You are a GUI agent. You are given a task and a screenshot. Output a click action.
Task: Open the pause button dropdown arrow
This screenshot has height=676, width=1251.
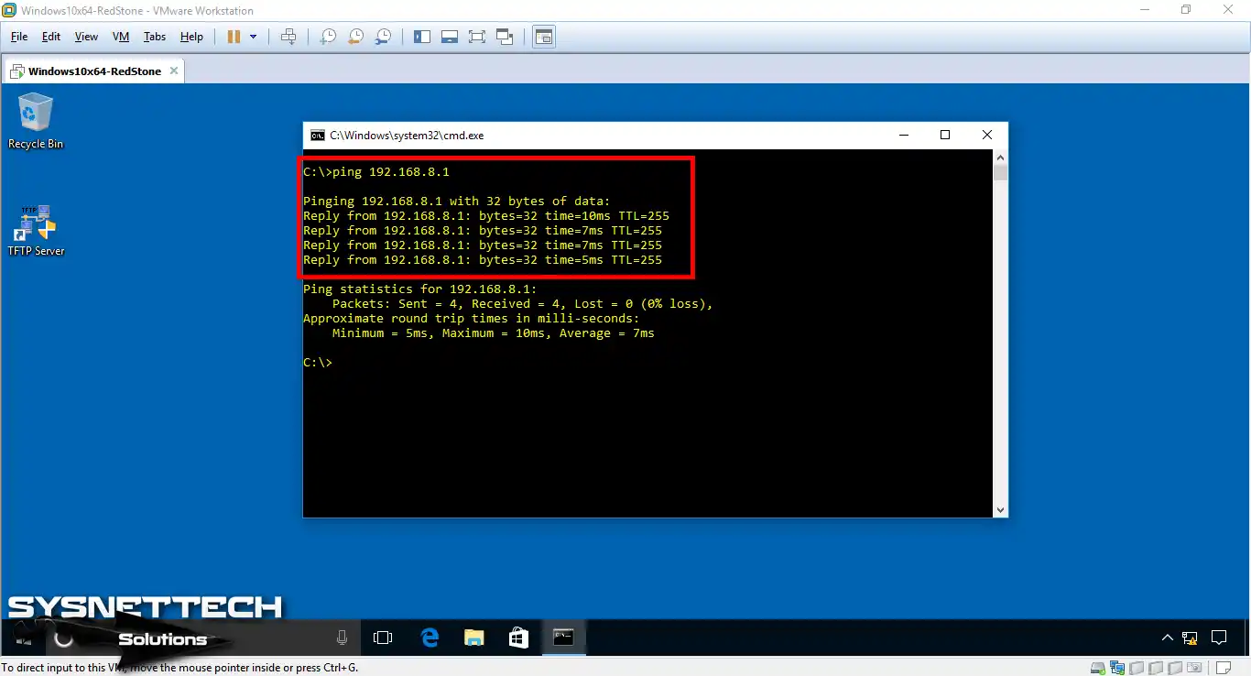pyautogui.click(x=255, y=37)
